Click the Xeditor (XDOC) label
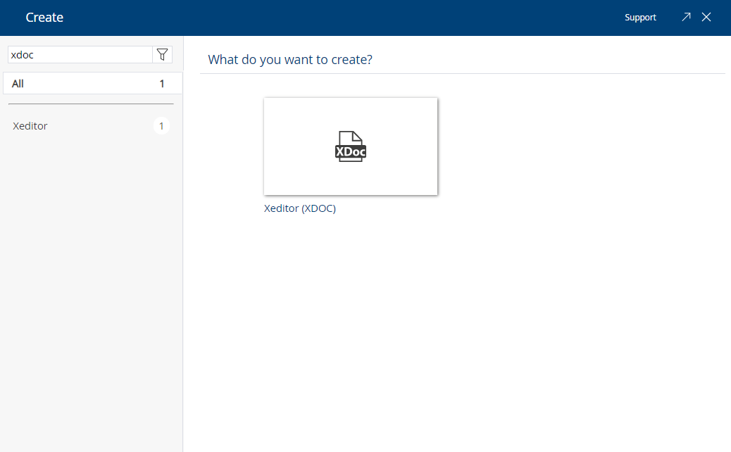 (x=300, y=208)
